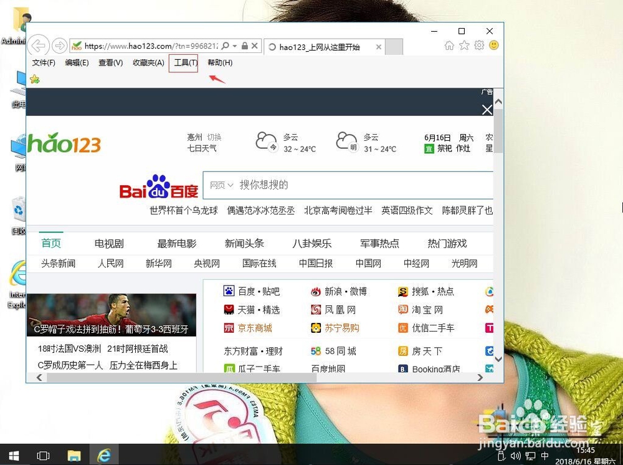The width and height of the screenshot is (623, 465).
Task: Stop loading with the address bar X
Action: (255, 46)
